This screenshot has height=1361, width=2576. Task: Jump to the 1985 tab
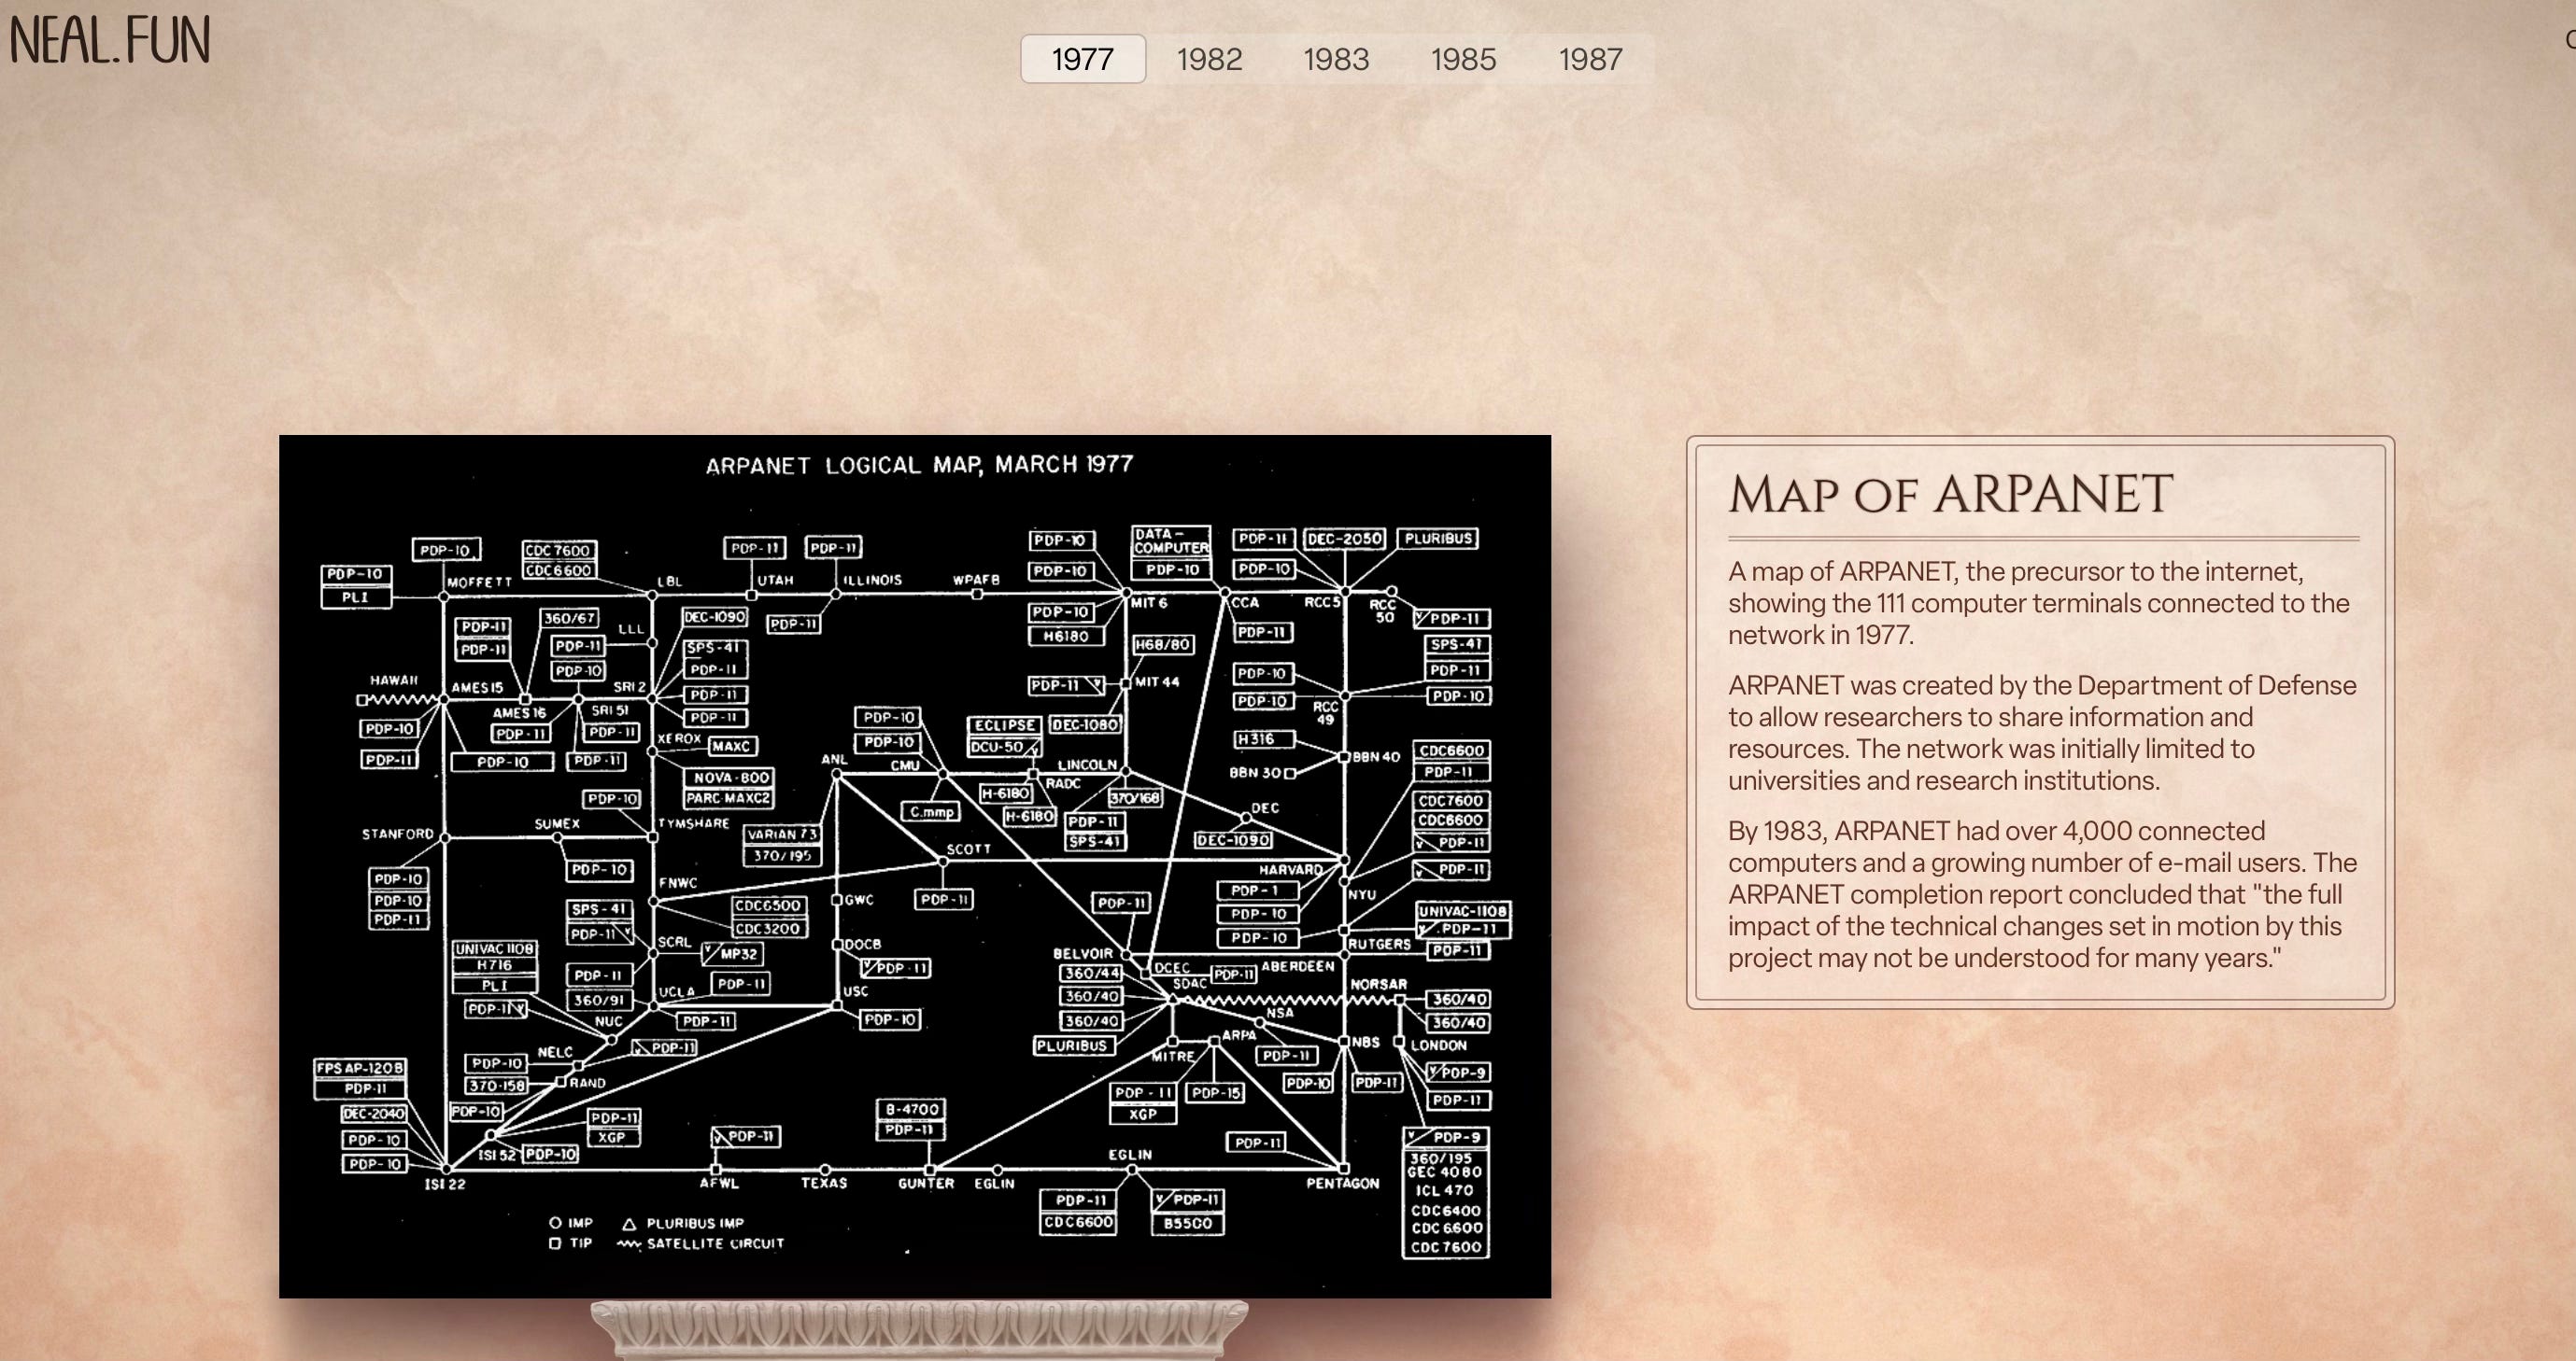[x=1463, y=59]
